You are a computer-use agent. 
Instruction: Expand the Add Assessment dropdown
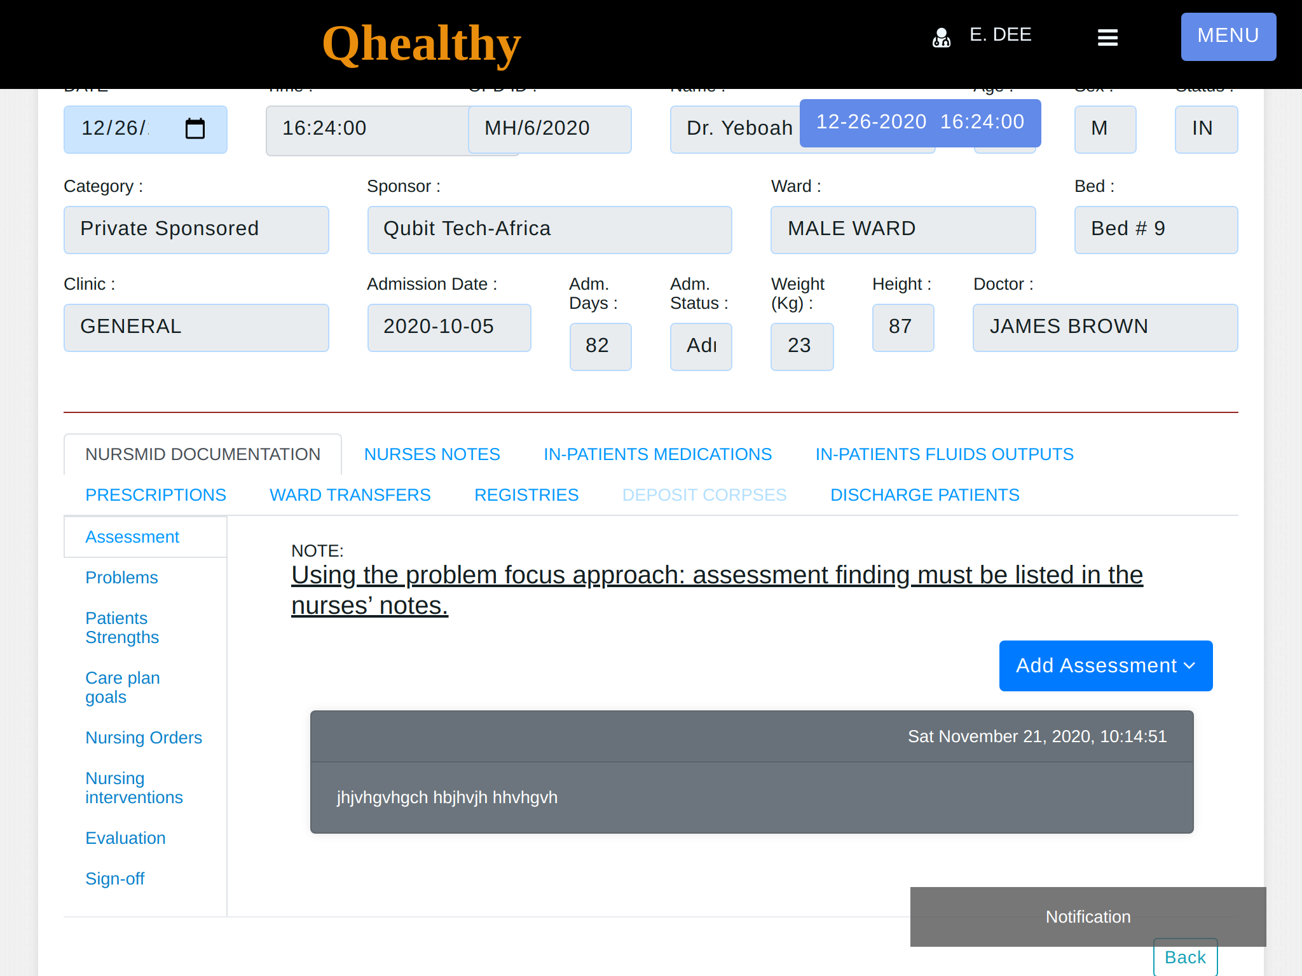[x=1105, y=665]
